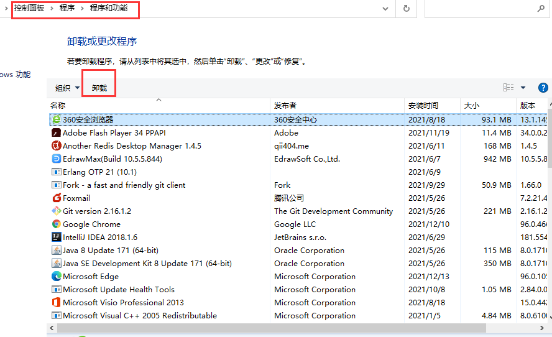
Task: Click the Another Redis Desktop Manager icon
Action: click(57, 145)
